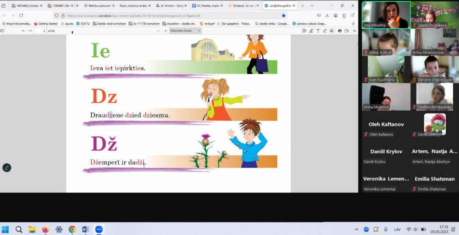The width and height of the screenshot is (459, 235).
Task: Show more bookmarks overflow chevron
Action: (x=353, y=24)
